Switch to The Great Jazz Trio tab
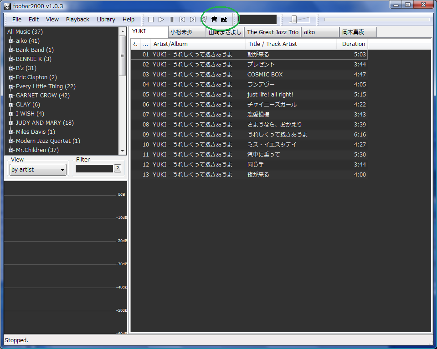 [272, 32]
